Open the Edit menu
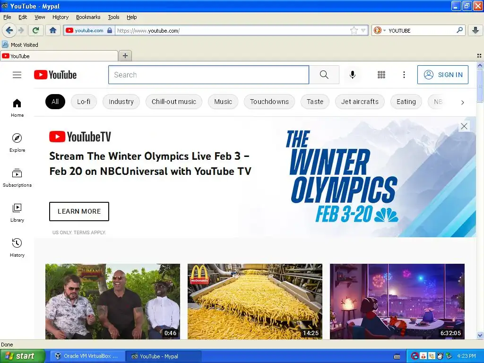Image resolution: width=484 pixels, height=363 pixels. point(23,17)
